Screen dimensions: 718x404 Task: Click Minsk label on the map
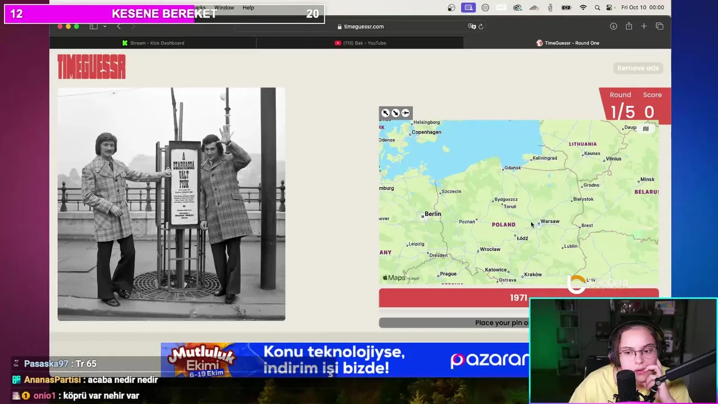point(647,180)
